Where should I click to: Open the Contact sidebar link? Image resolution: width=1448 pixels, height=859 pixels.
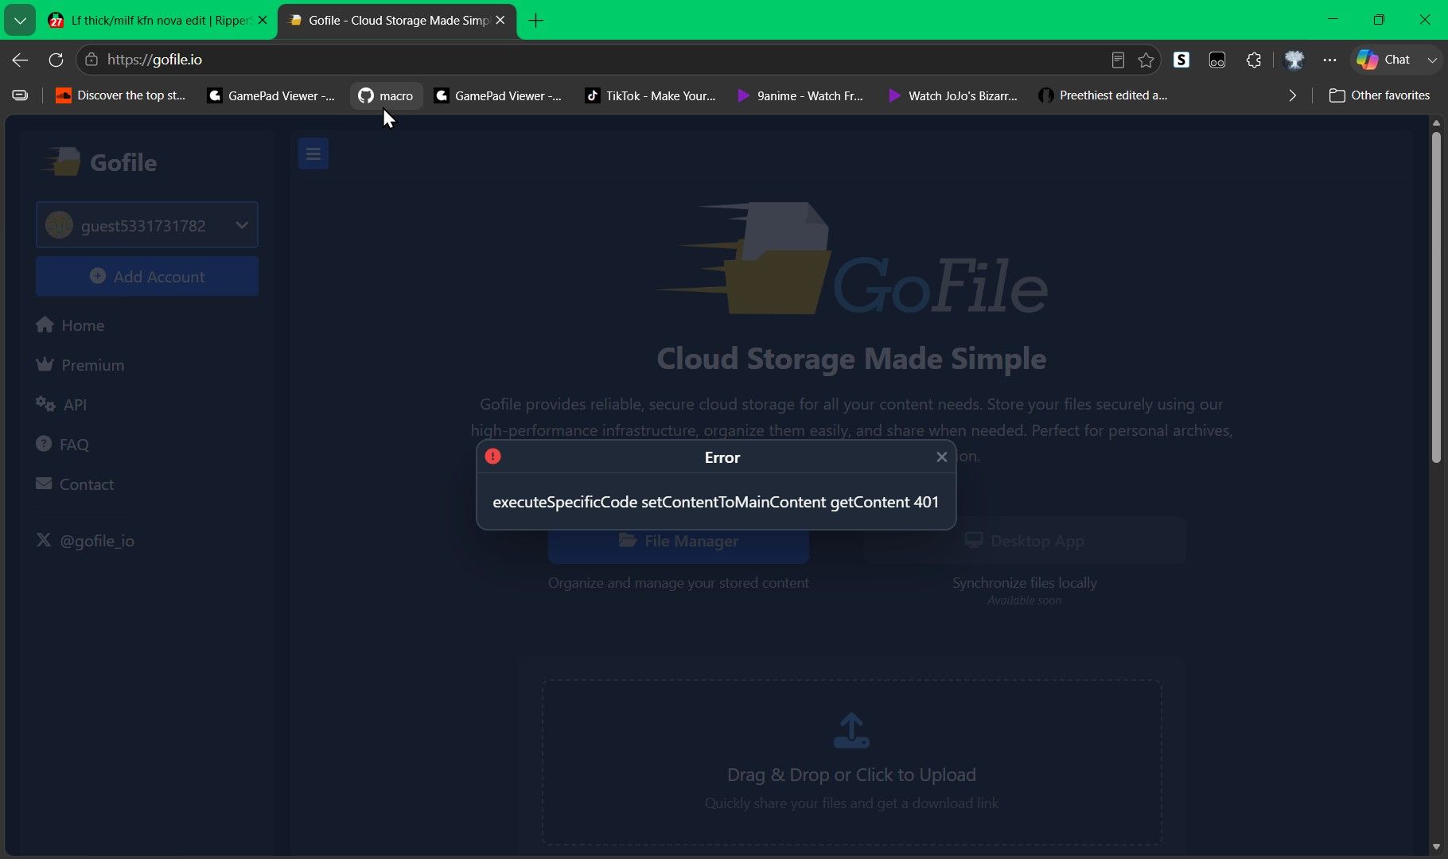pos(75,484)
